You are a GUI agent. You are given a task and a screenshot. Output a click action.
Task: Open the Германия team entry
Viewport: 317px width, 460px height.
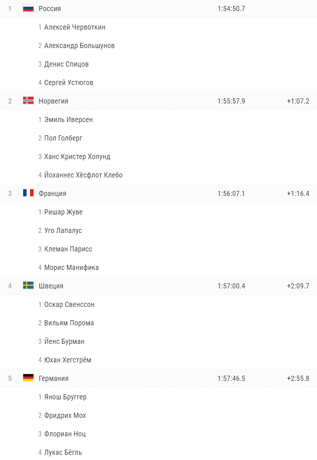tap(54, 378)
